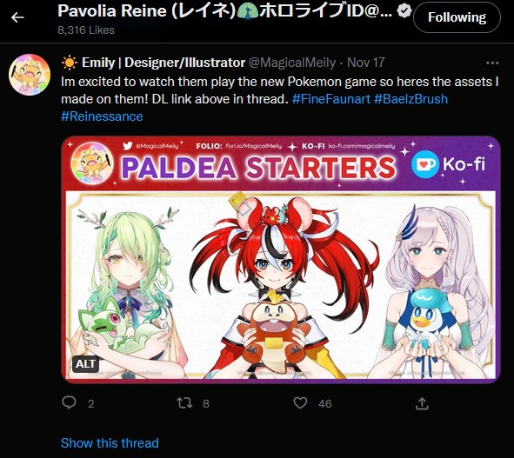The height and width of the screenshot is (458, 514).
Task: Open the three-dot more options menu
Action: coord(492,63)
